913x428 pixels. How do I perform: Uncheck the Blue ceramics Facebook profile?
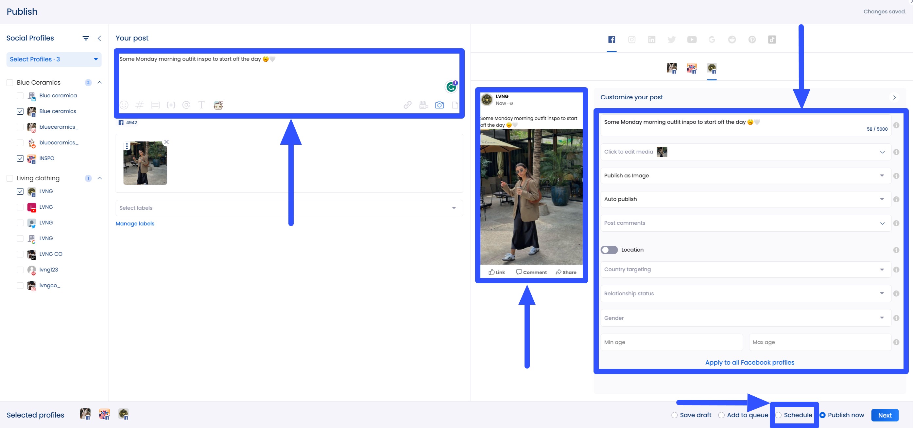coord(20,111)
